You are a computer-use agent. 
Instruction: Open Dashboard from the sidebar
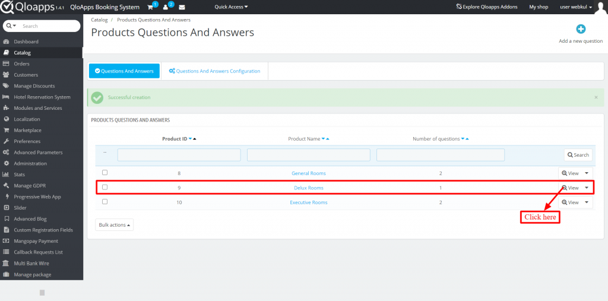pyautogui.click(x=26, y=42)
